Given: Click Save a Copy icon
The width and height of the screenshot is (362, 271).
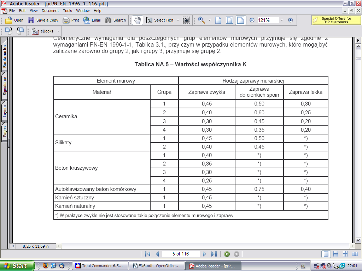Looking at the screenshot, I should coord(31,20).
